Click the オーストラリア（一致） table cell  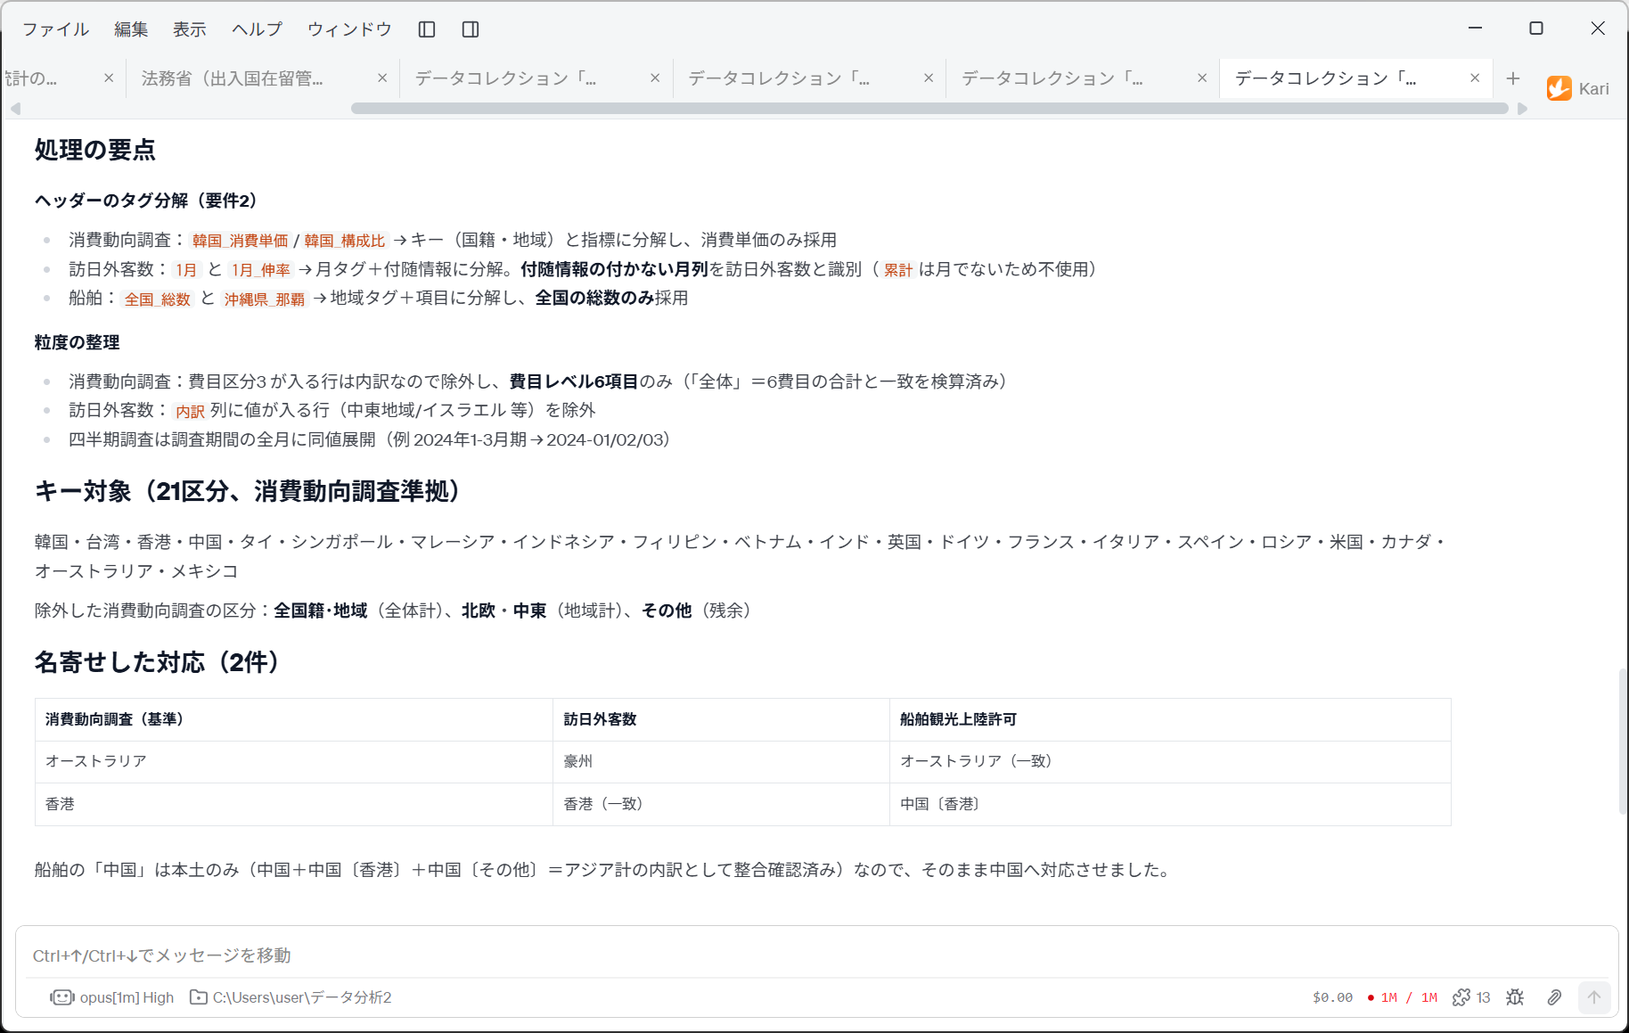tap(1170, 761)
